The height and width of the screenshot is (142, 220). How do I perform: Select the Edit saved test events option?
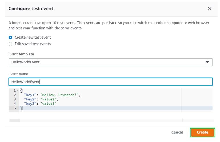[x=11, y=44]
